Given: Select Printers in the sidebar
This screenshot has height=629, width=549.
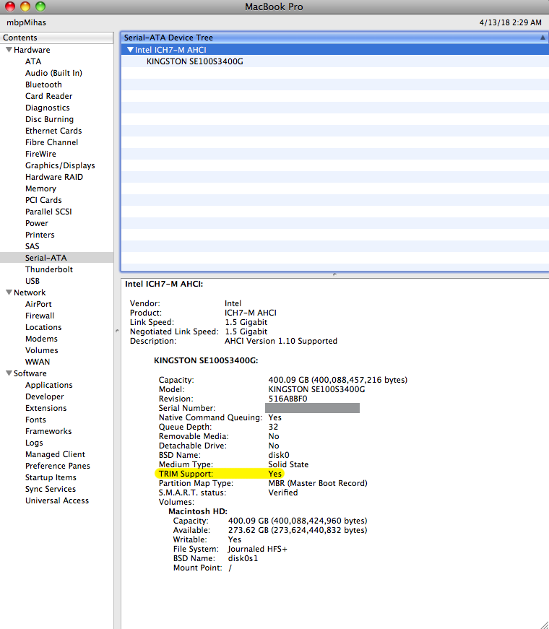Looking at the screenshot, I should pos(40,235).
